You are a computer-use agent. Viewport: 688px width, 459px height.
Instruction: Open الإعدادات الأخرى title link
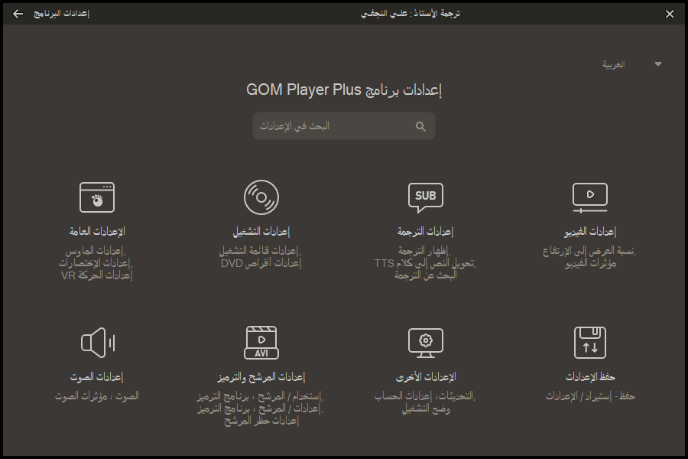click(x=426, y=377)
